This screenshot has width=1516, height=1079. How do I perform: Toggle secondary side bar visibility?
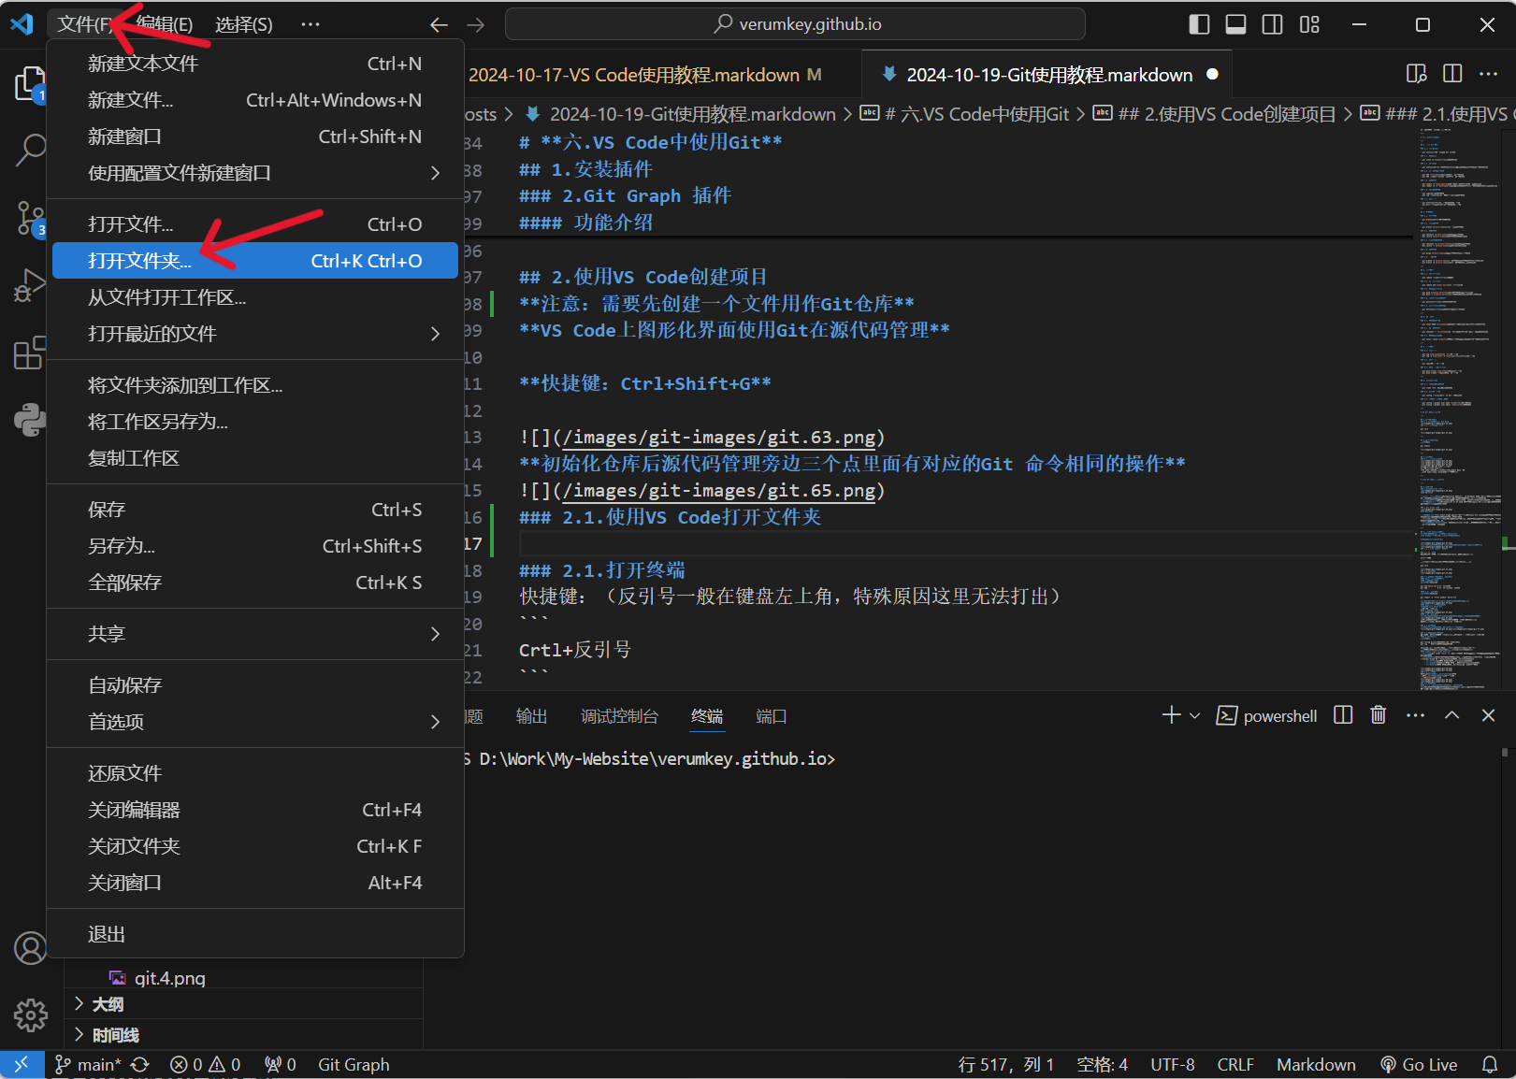1272,24
